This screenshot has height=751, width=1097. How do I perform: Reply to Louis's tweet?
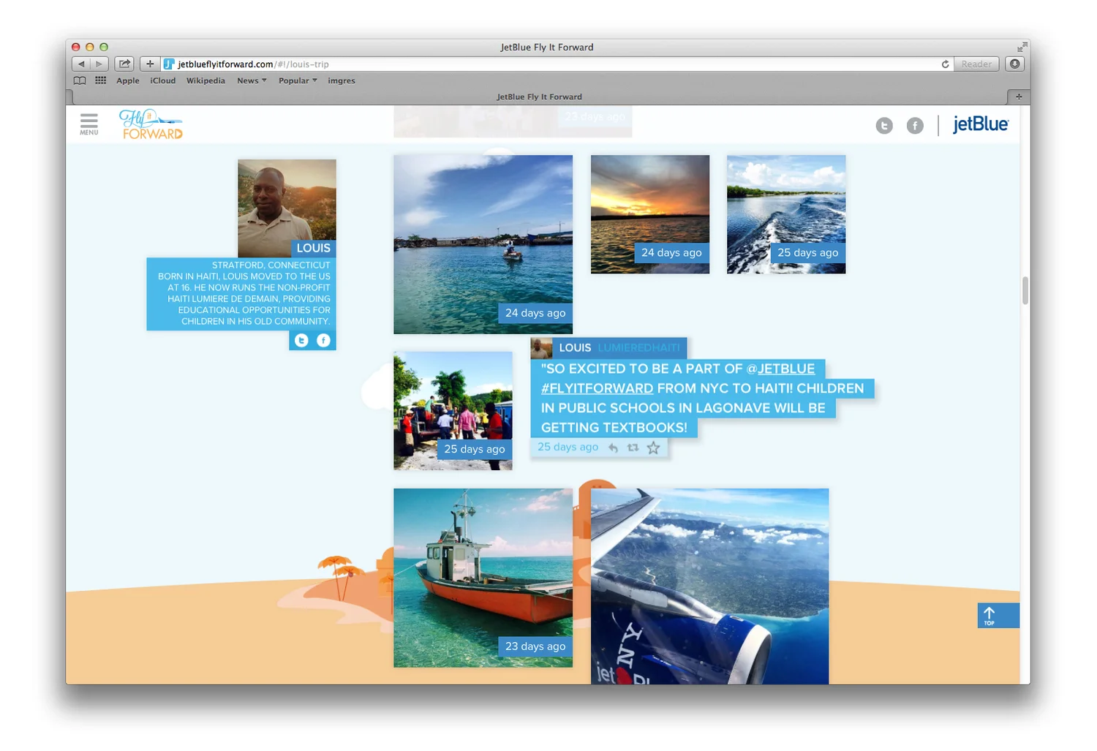click(x=613, y=448)
